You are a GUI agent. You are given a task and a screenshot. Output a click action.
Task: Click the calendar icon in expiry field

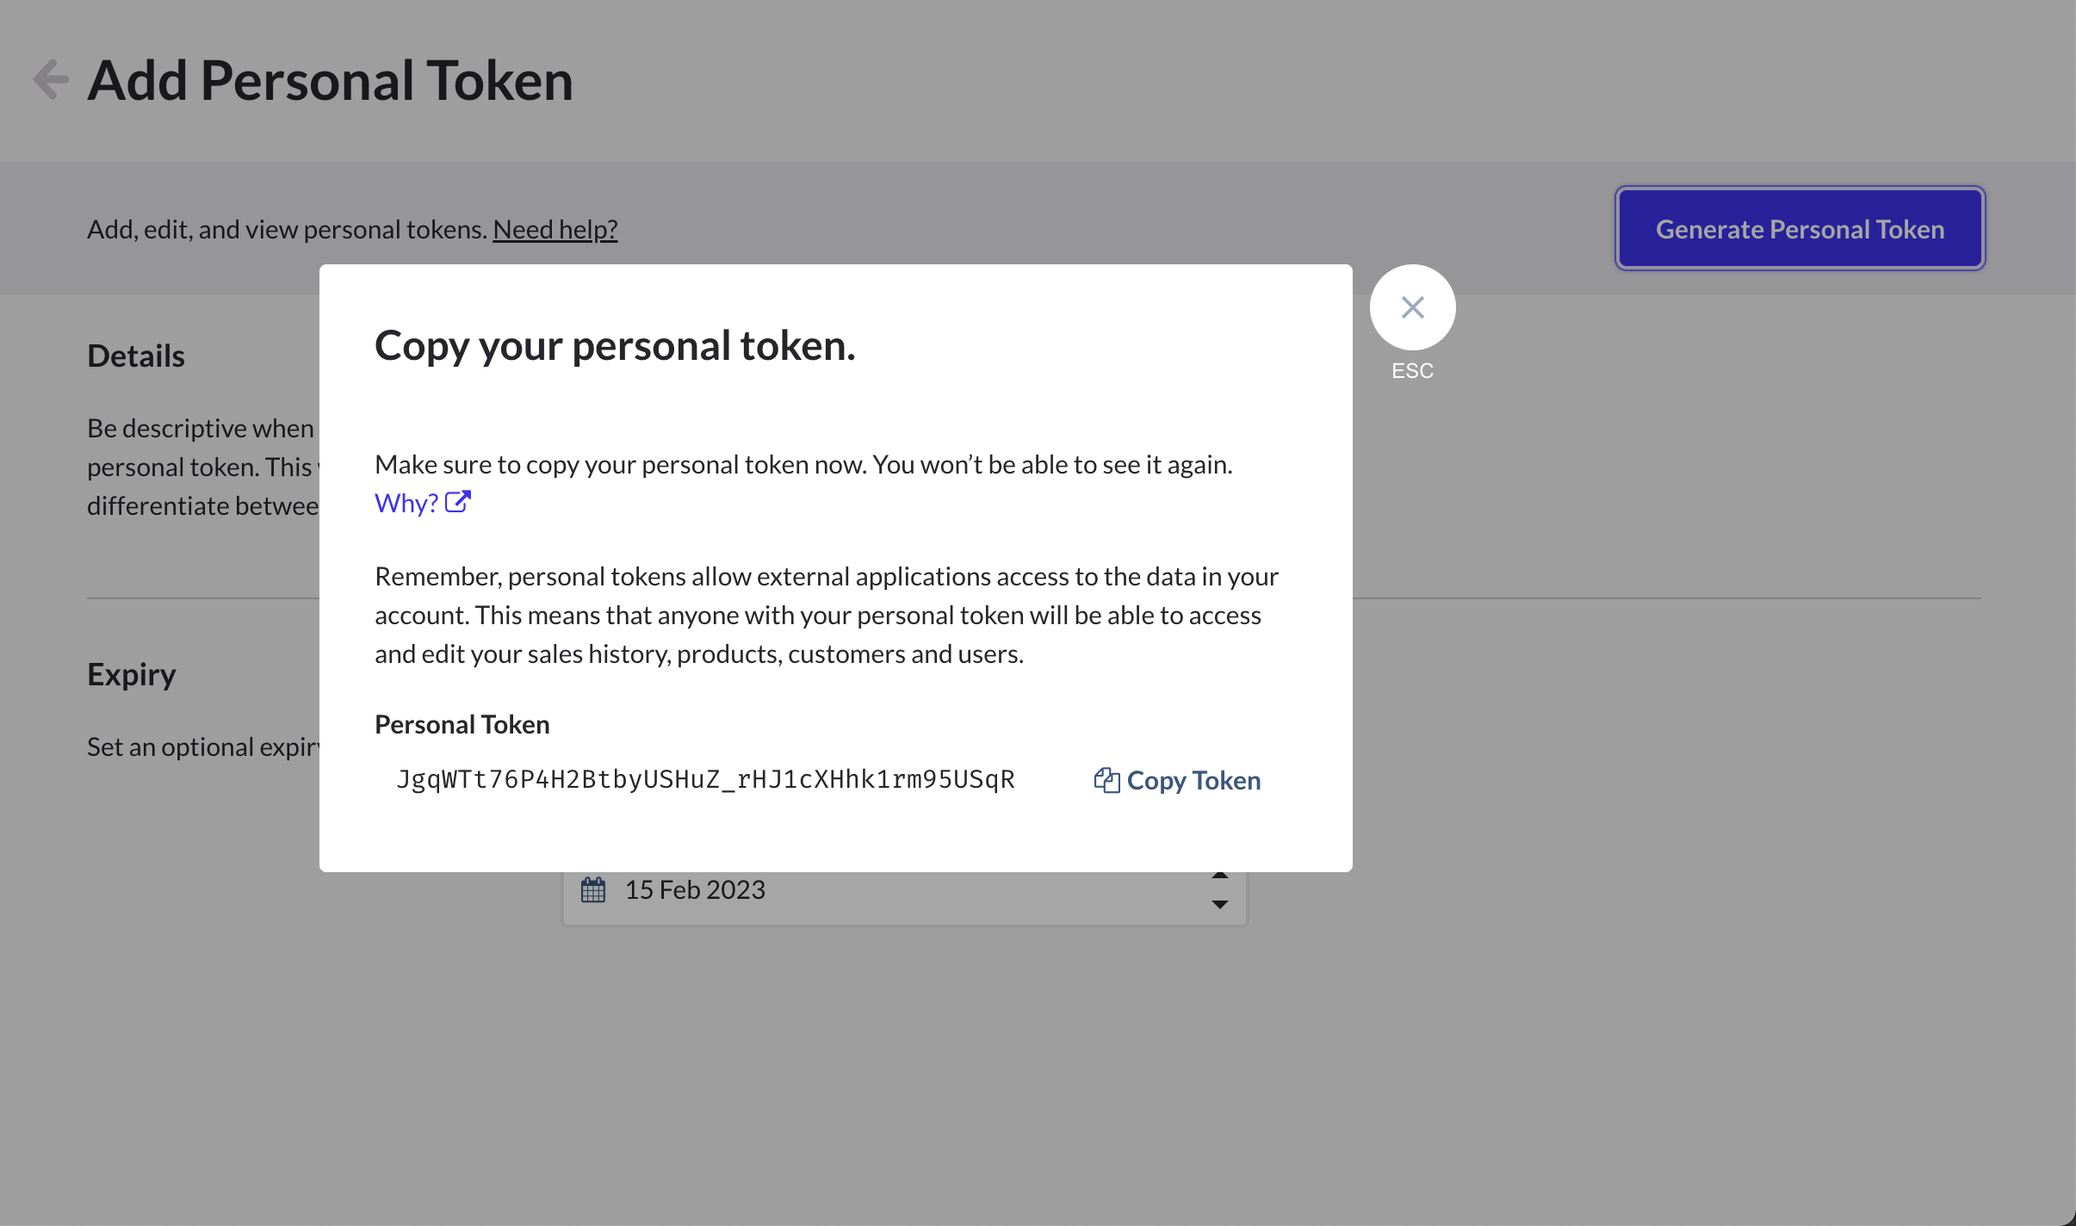pos(593,889)
